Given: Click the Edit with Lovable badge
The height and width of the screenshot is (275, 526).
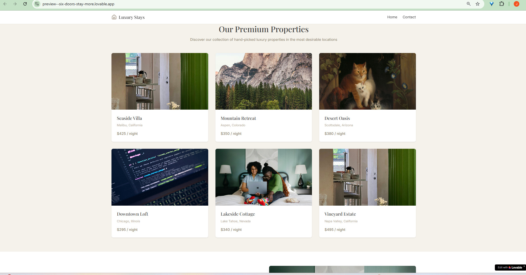Looking at the screenshot, I should tap(510, 268).
